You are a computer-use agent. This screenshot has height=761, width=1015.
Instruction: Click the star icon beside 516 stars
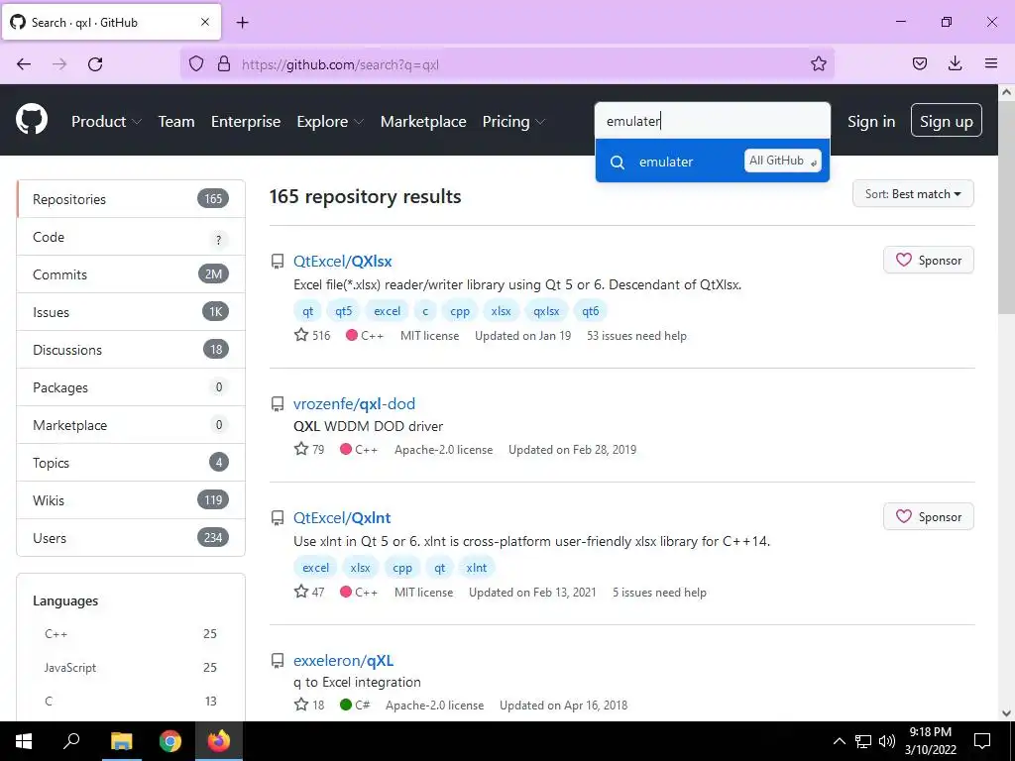(x=301, y=335)
